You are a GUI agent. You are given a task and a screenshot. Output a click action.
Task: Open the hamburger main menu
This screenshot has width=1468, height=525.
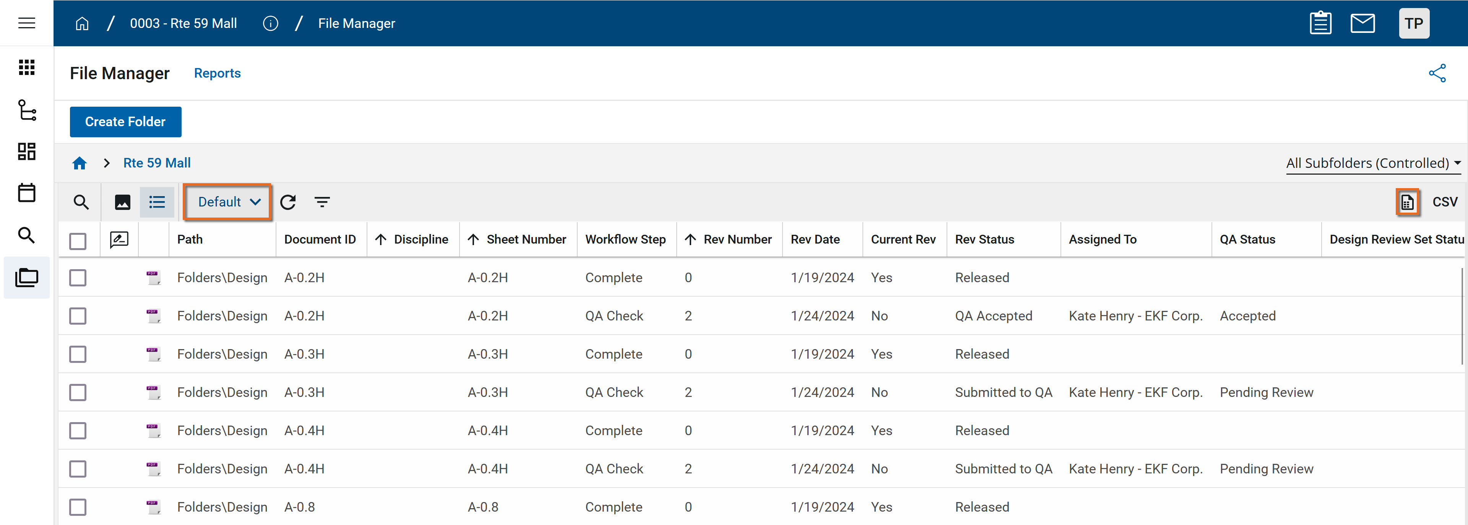tap(27, 23)
